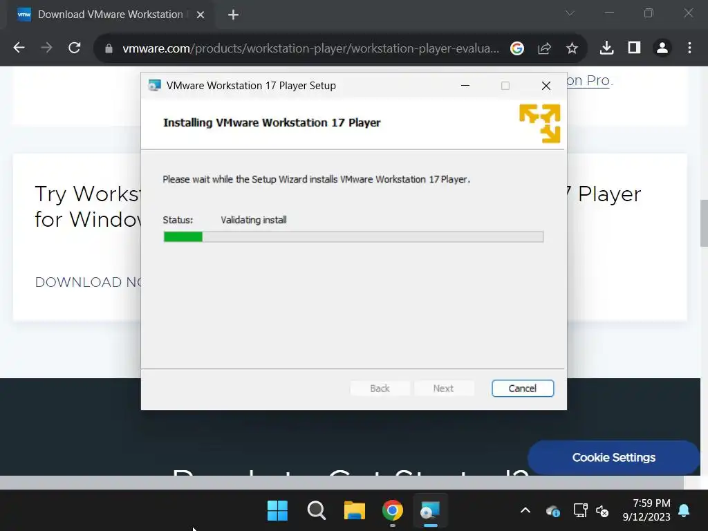Follow the 'on Pro' link on the web page

click(x=588, y=80)
